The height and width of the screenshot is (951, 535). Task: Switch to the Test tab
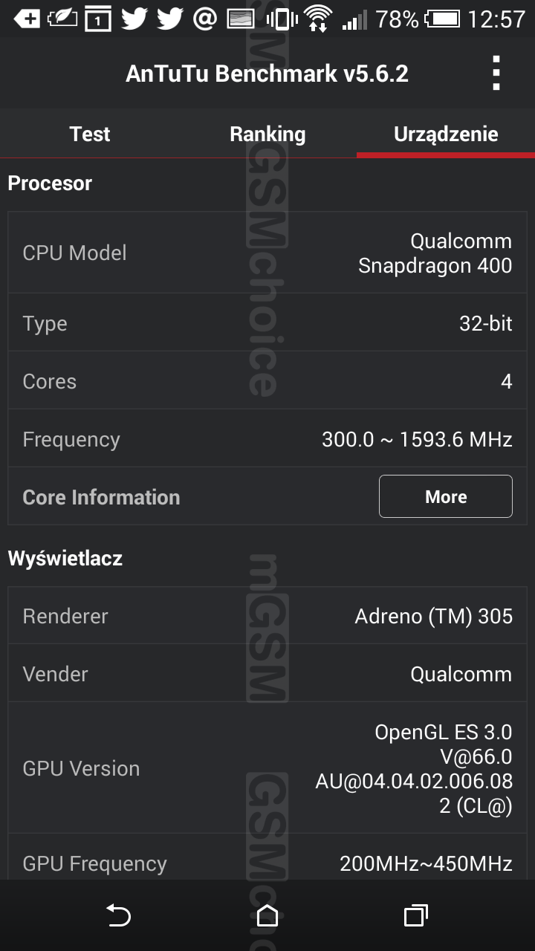89,134
